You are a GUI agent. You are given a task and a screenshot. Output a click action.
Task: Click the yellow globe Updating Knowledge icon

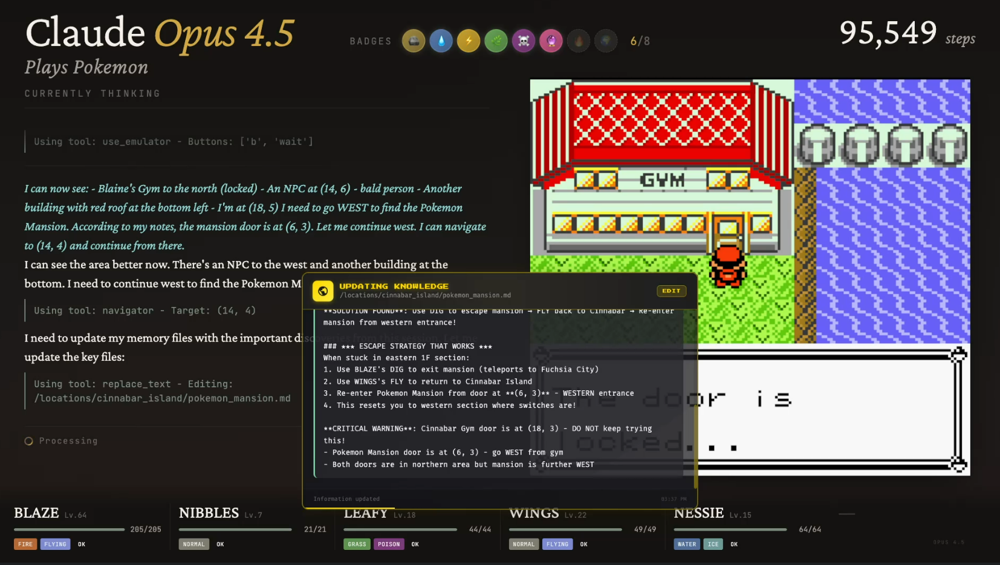click(x=323, y=291)
